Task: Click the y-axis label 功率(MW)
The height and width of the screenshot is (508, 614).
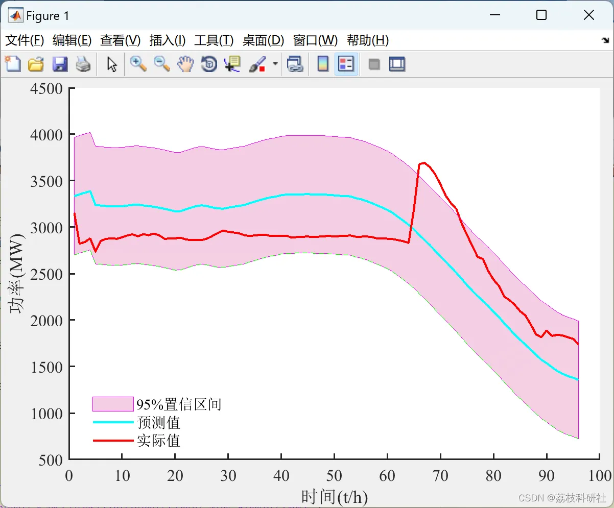Action: 16,273
